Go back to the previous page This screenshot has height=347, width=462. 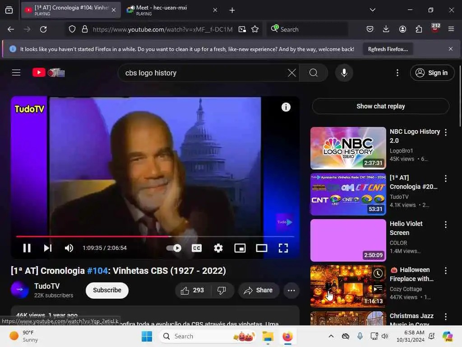(11, 29)
